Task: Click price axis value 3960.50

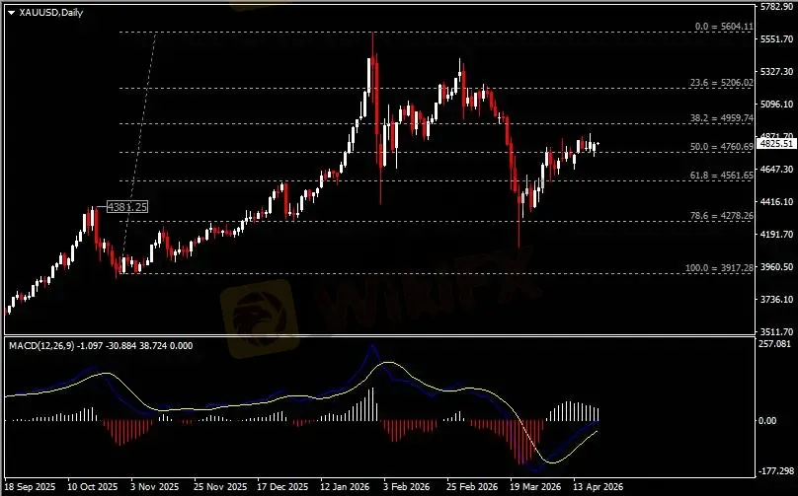Action: click(776, 266)
